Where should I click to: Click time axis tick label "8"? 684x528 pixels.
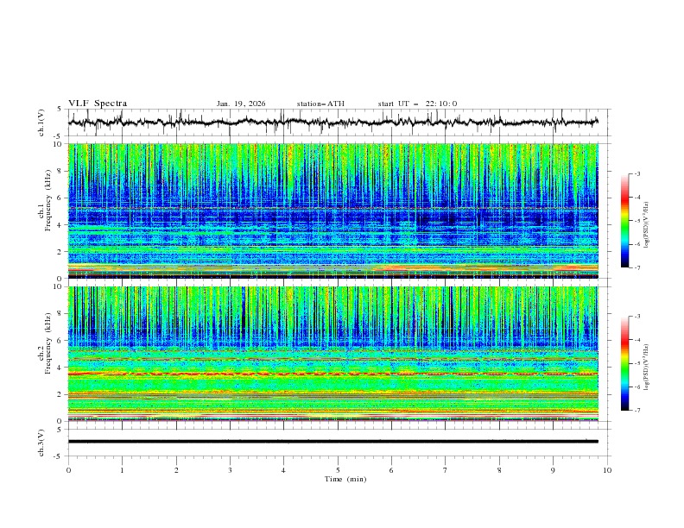(x=499, y=470)
